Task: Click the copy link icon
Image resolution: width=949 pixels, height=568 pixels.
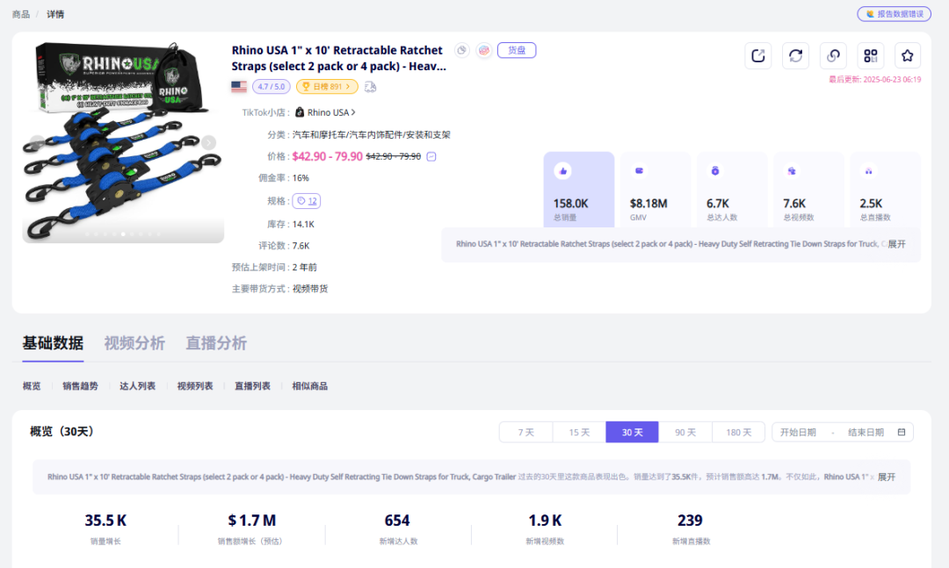Action: [x=833, y=55]
